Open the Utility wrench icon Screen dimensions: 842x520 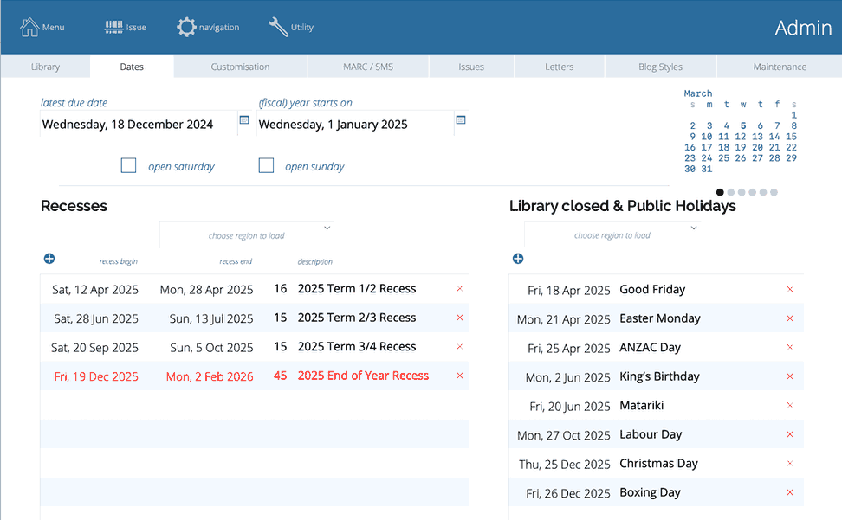278,27
